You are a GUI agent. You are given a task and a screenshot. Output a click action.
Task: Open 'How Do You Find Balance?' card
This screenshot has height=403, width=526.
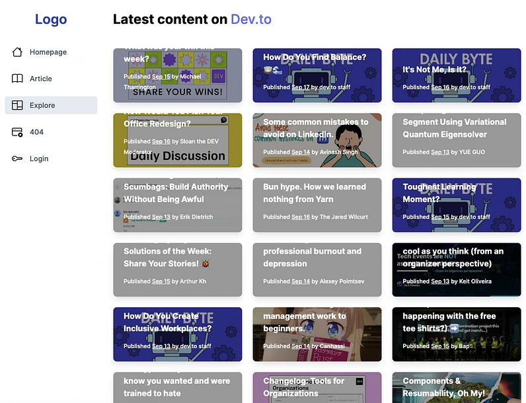pyautogui.click(x=317, y=75)
